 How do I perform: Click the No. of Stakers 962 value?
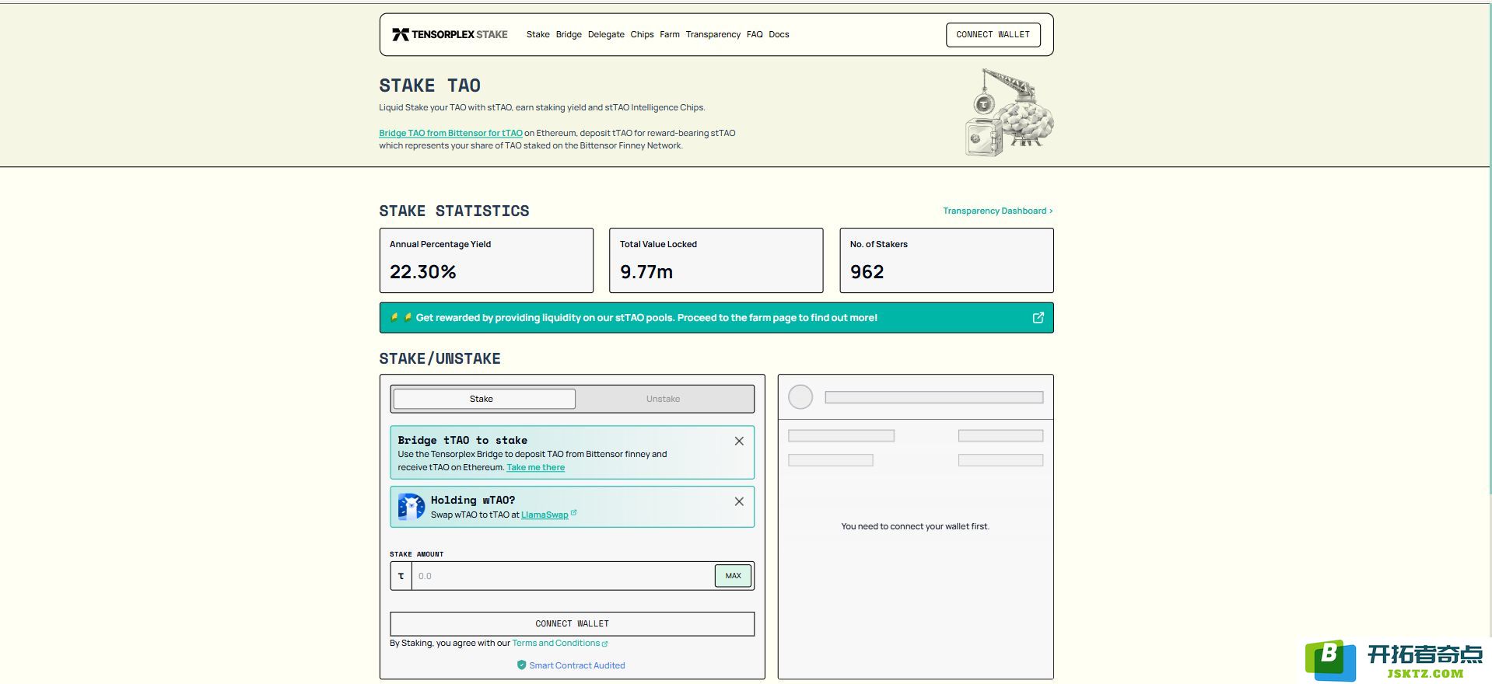pyautogui.click(x=867, y=272)
